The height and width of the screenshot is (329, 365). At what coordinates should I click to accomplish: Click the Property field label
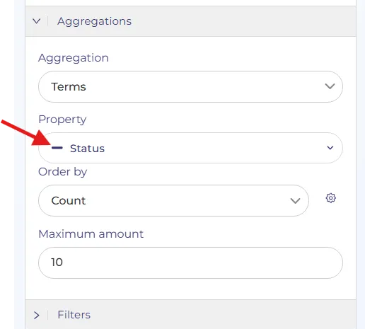62,120
